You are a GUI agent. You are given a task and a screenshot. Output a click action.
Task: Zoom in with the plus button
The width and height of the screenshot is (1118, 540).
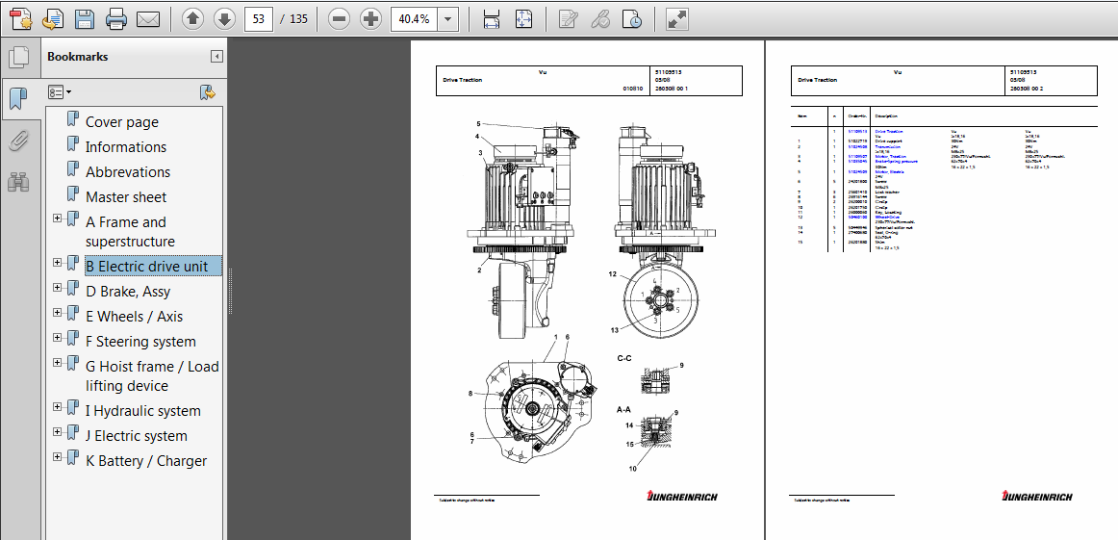click(x=370, y=19)
